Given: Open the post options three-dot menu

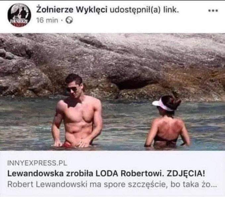Looking at the screenshot, I should [213, 11].
